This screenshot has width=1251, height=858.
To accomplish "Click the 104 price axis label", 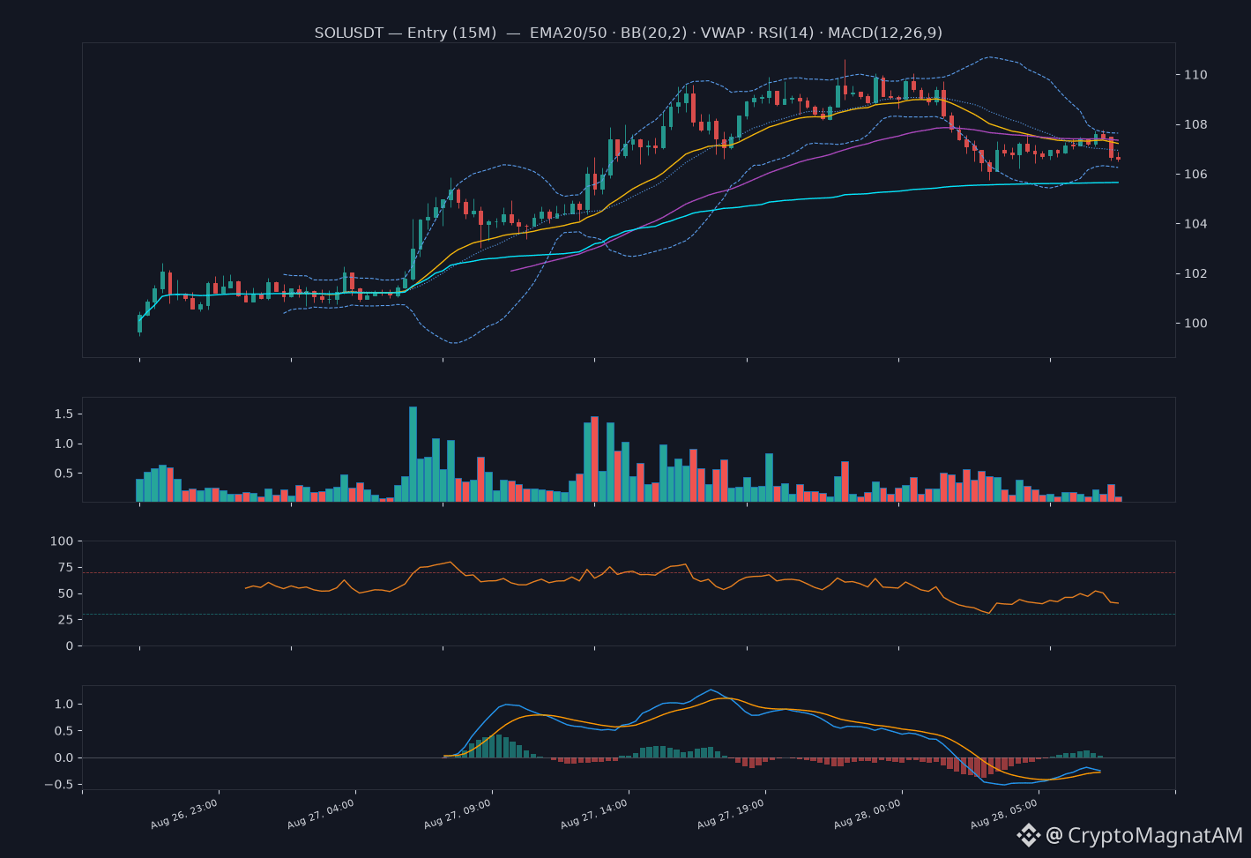I will 1195,224.
